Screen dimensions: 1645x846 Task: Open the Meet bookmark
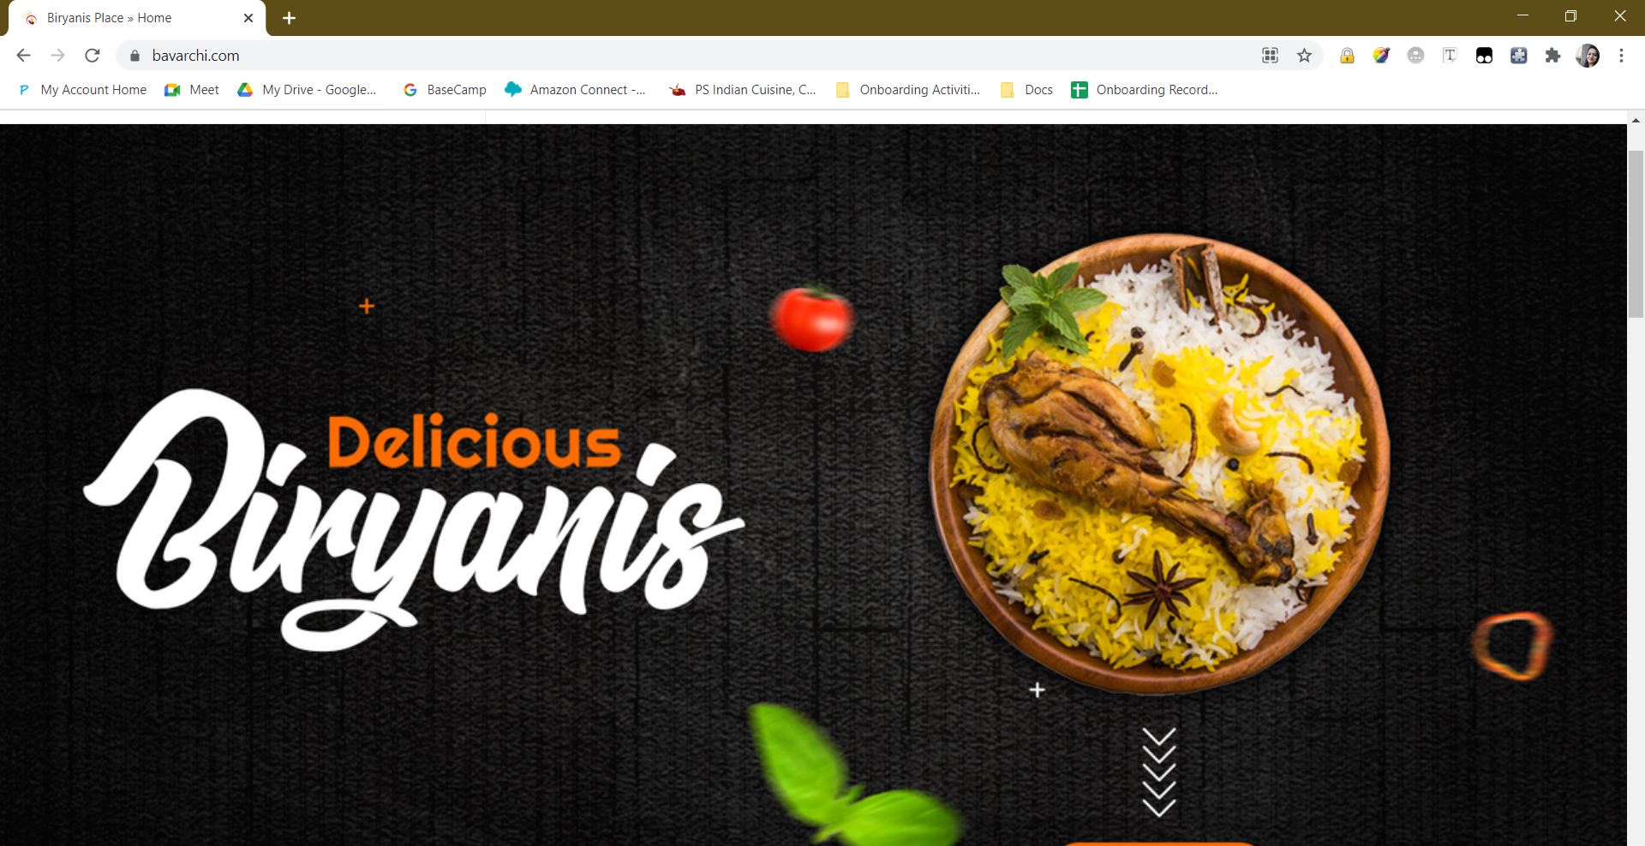tap(192, 90)
